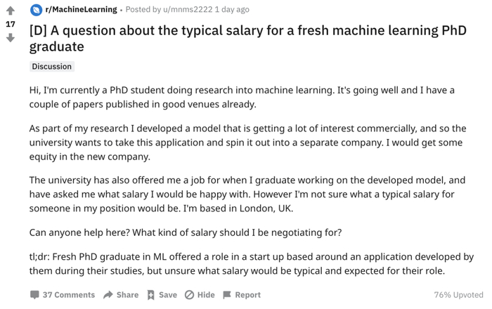Screen dimensions: 492x309
Task: Click the Report flag icon
Action: pos(226,295)
